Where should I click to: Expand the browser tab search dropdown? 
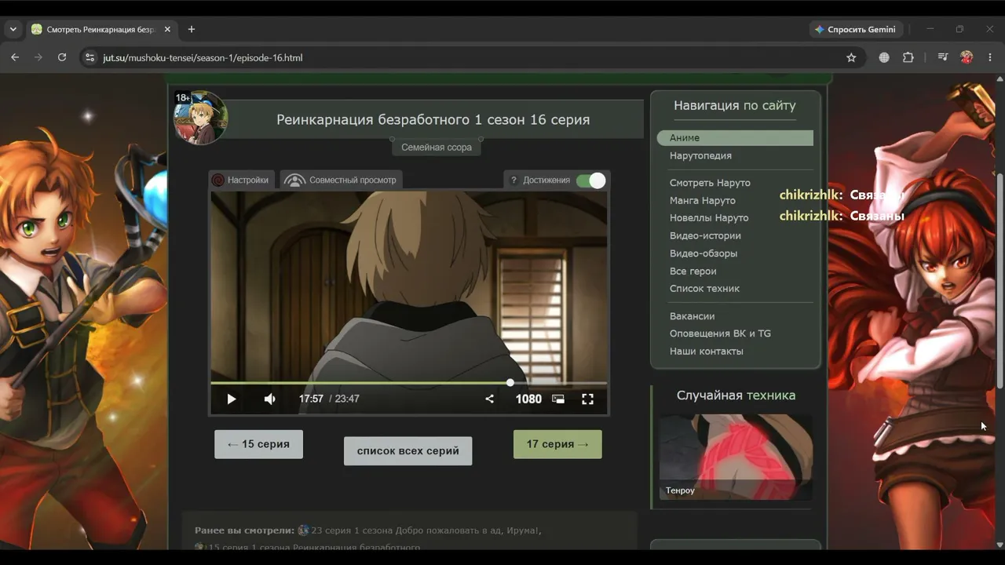click(13, 29)
